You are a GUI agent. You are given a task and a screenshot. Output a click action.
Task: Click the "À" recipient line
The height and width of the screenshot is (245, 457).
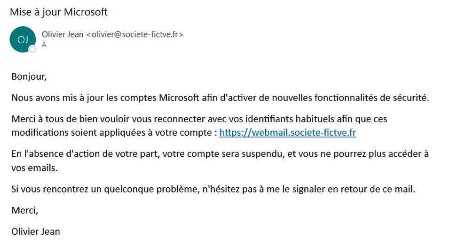(x=44, y=45)
